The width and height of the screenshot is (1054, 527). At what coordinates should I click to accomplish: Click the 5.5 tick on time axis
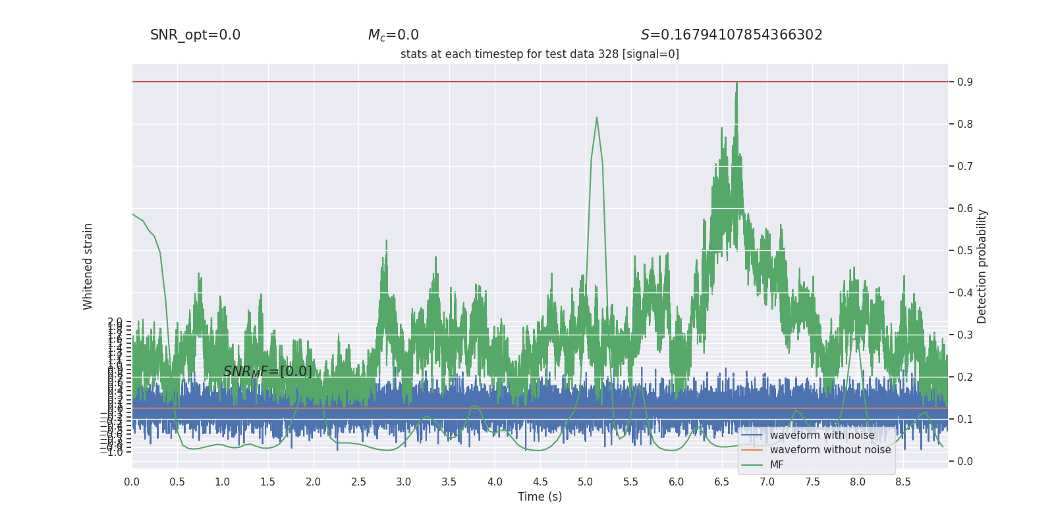[630, 482]
